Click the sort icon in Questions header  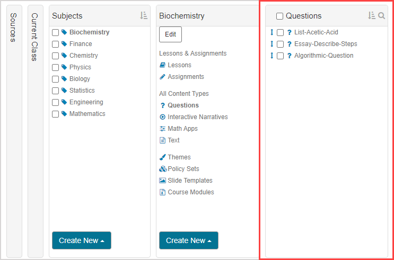(x=371, y=16)
